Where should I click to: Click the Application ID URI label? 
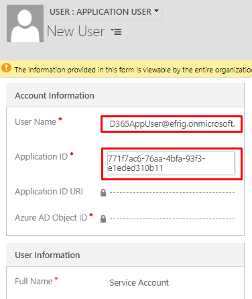[x=49, y=192]
